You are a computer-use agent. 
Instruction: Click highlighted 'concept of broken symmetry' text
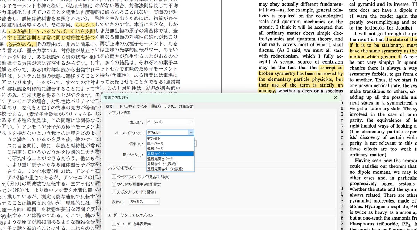click(301, 71)
